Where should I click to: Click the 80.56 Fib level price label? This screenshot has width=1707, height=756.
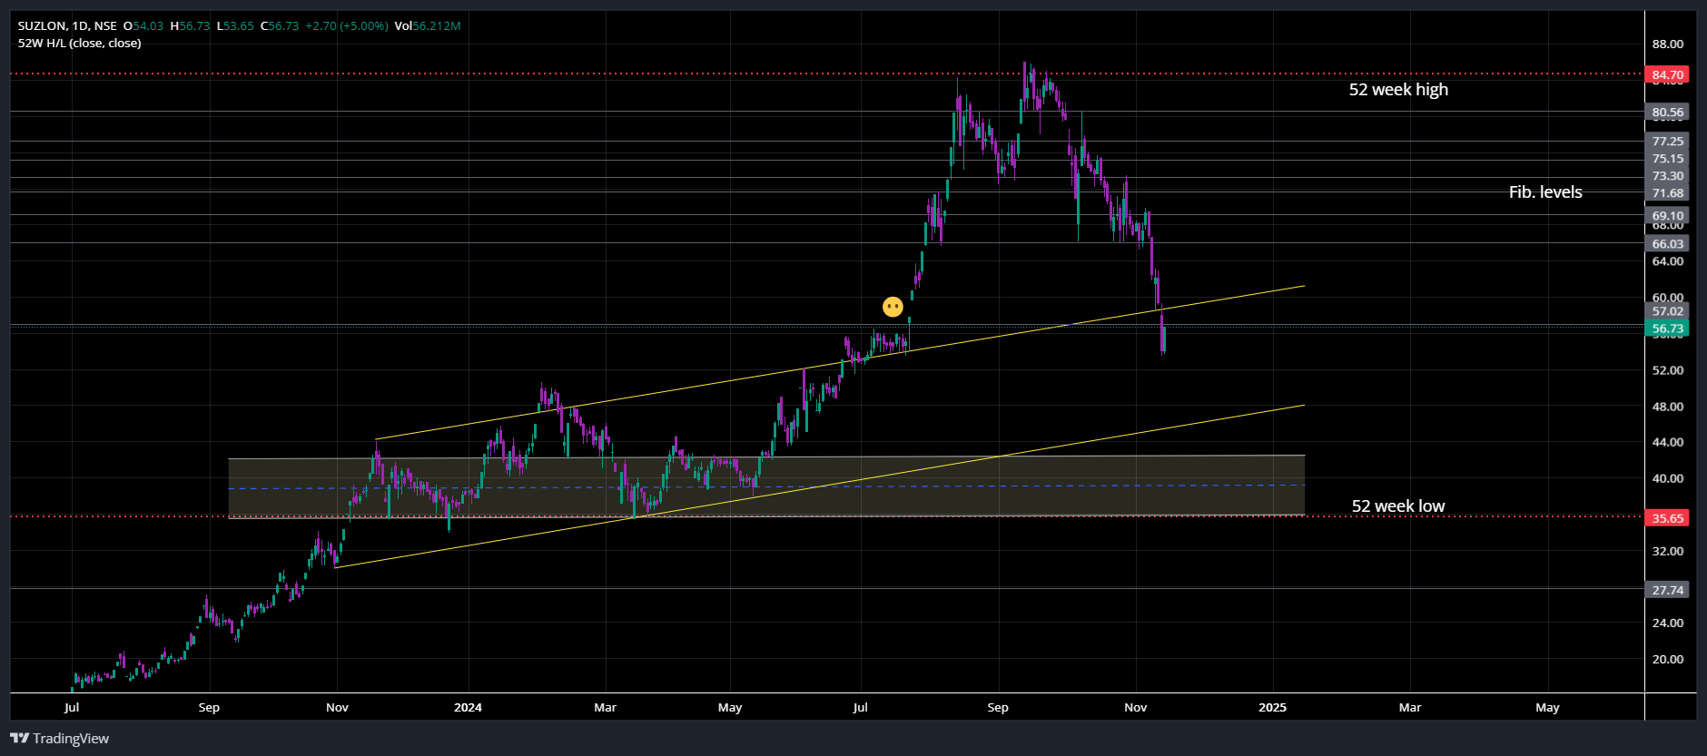pyautogui.click(x=1667, y=113)
